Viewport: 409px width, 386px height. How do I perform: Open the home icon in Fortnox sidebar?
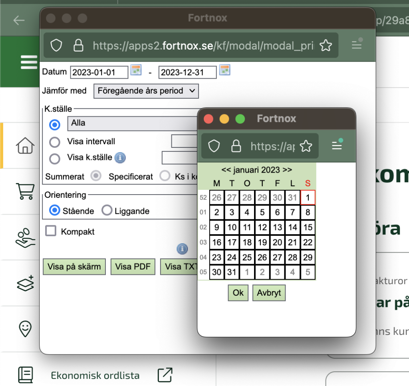pyautogui.click(x=25, y=145)
